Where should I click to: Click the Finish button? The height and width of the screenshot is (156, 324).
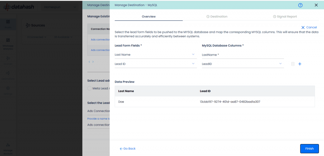[x=309, y=148]
